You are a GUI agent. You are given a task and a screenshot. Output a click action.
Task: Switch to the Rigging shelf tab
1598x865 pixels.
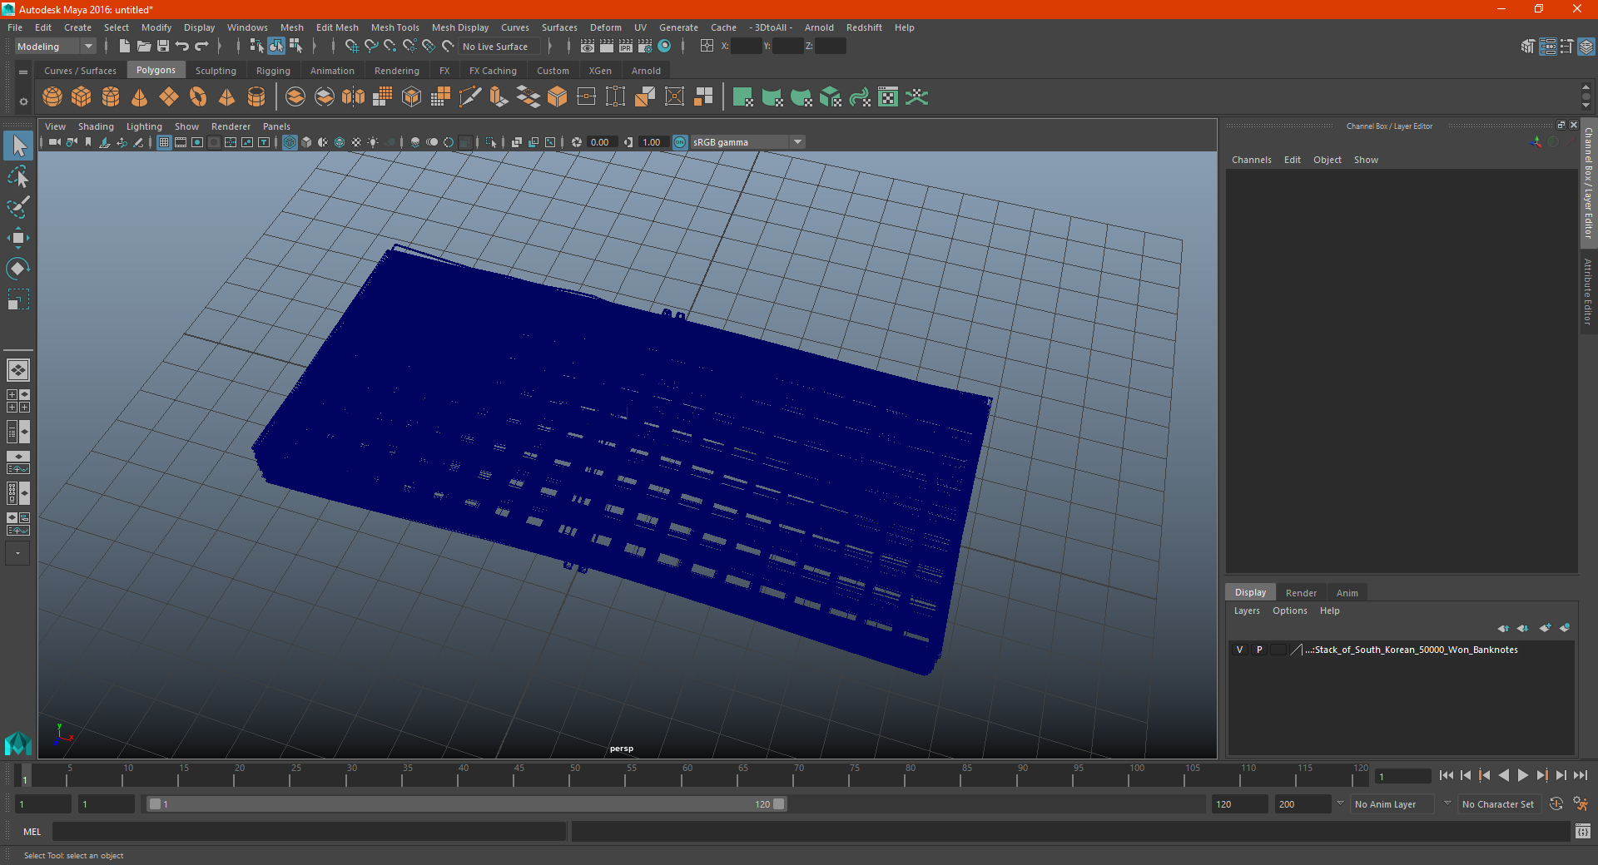(273, 71)
